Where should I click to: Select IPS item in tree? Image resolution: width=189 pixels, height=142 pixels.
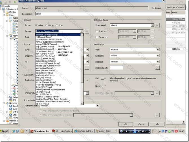click(x=14, y=100)
